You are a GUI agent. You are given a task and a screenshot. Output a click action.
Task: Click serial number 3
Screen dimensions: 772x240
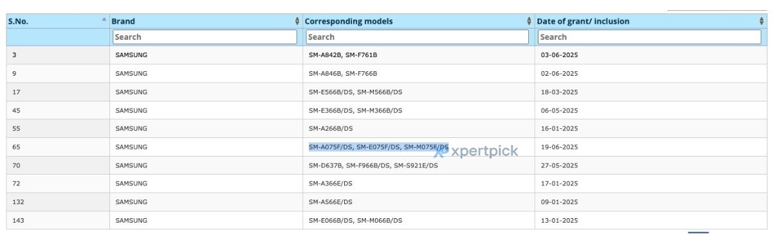(x=14, y=55)
